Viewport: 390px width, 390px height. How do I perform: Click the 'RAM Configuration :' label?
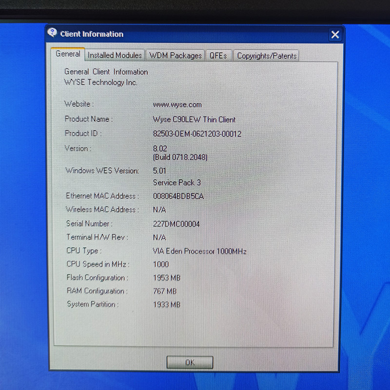97,291
